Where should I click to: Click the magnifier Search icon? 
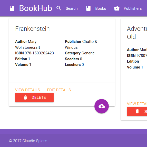coord(59,8)
